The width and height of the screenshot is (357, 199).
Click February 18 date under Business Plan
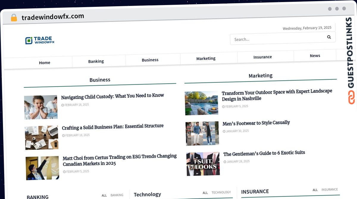coord(76,135)
